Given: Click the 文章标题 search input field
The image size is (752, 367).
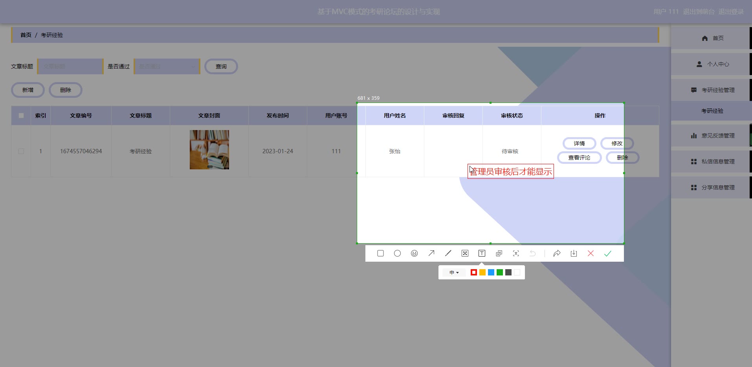Looking at the screenshot, I should [x=70, y=66].
